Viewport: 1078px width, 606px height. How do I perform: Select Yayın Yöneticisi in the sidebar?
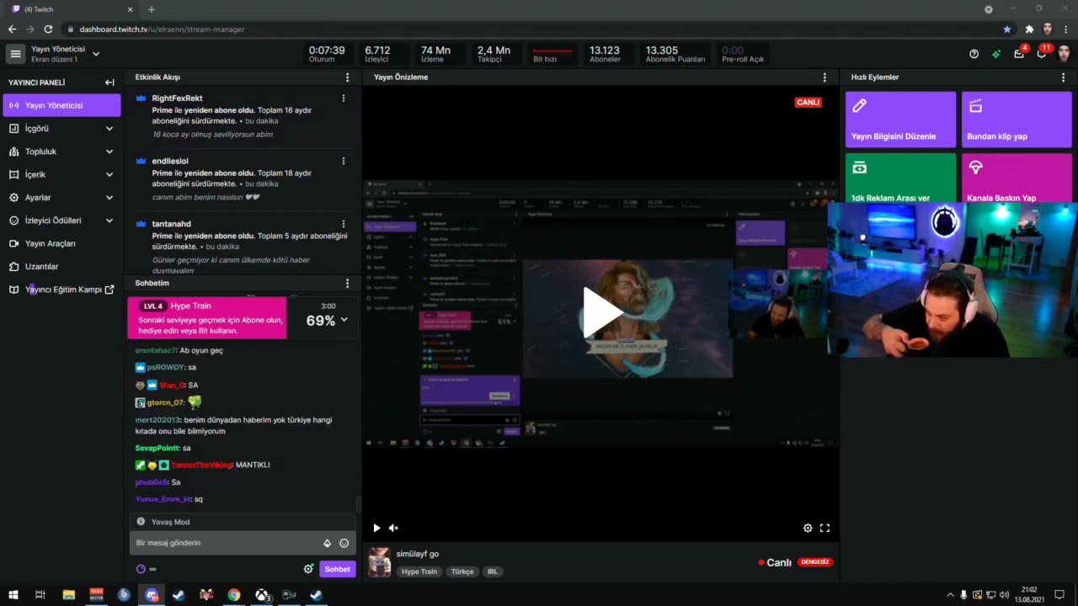point(61,105)
